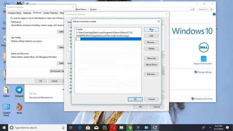233x131 pixels.
Task: Click the Move Up button
Action: [151, 58]
